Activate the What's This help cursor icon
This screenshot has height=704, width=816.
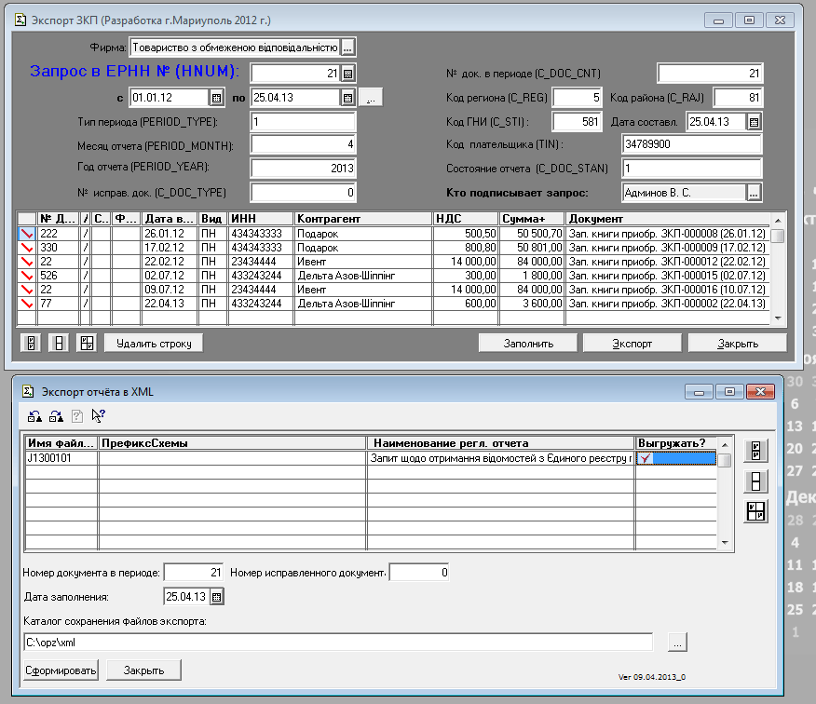99,415
